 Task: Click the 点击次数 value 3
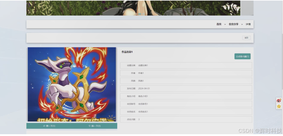pos(139,119)
